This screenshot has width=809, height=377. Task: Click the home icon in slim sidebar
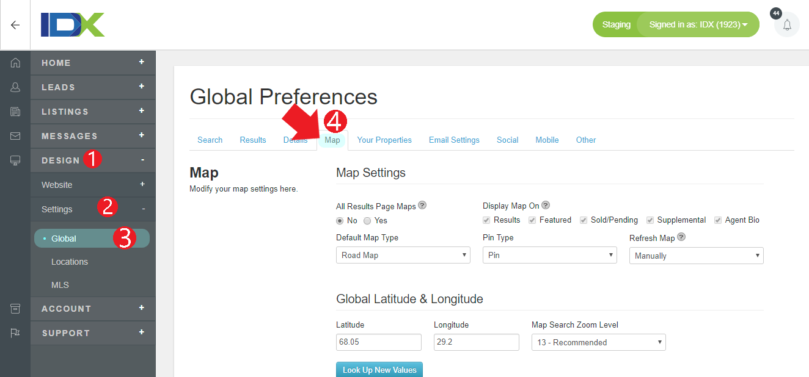pyautogui.click(x=15, y=62)
